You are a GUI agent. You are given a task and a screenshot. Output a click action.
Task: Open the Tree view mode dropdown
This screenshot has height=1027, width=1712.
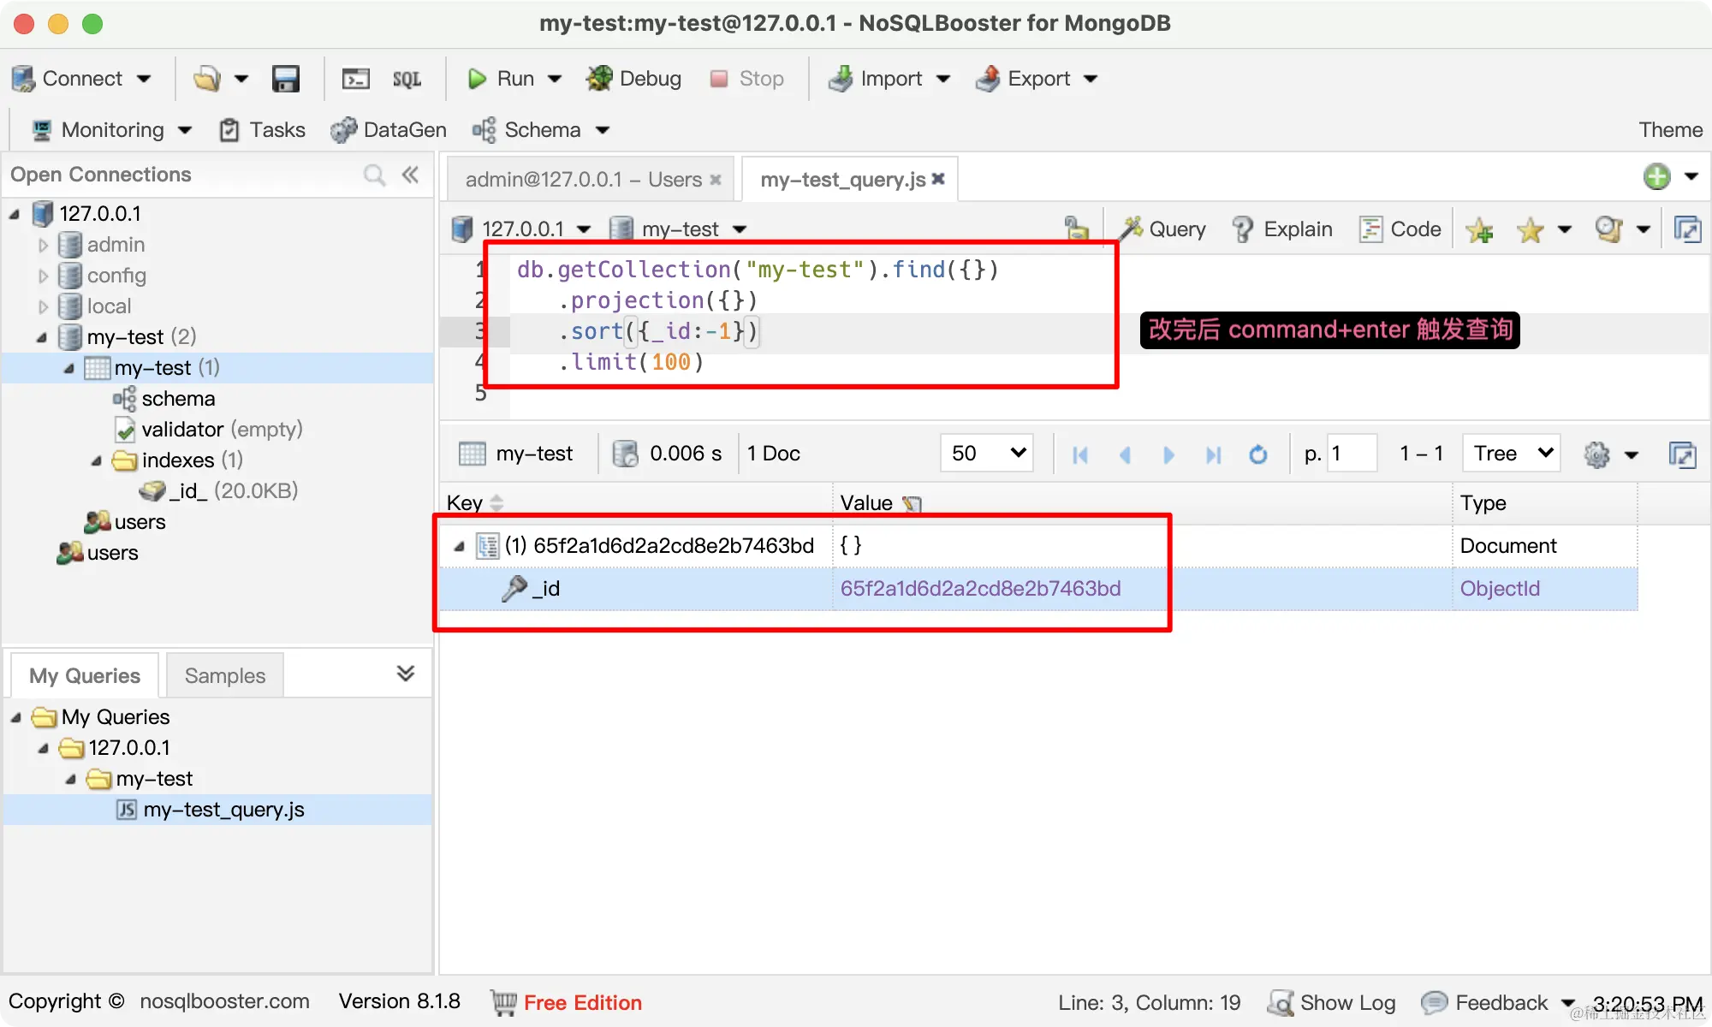tap(1512, 454)
